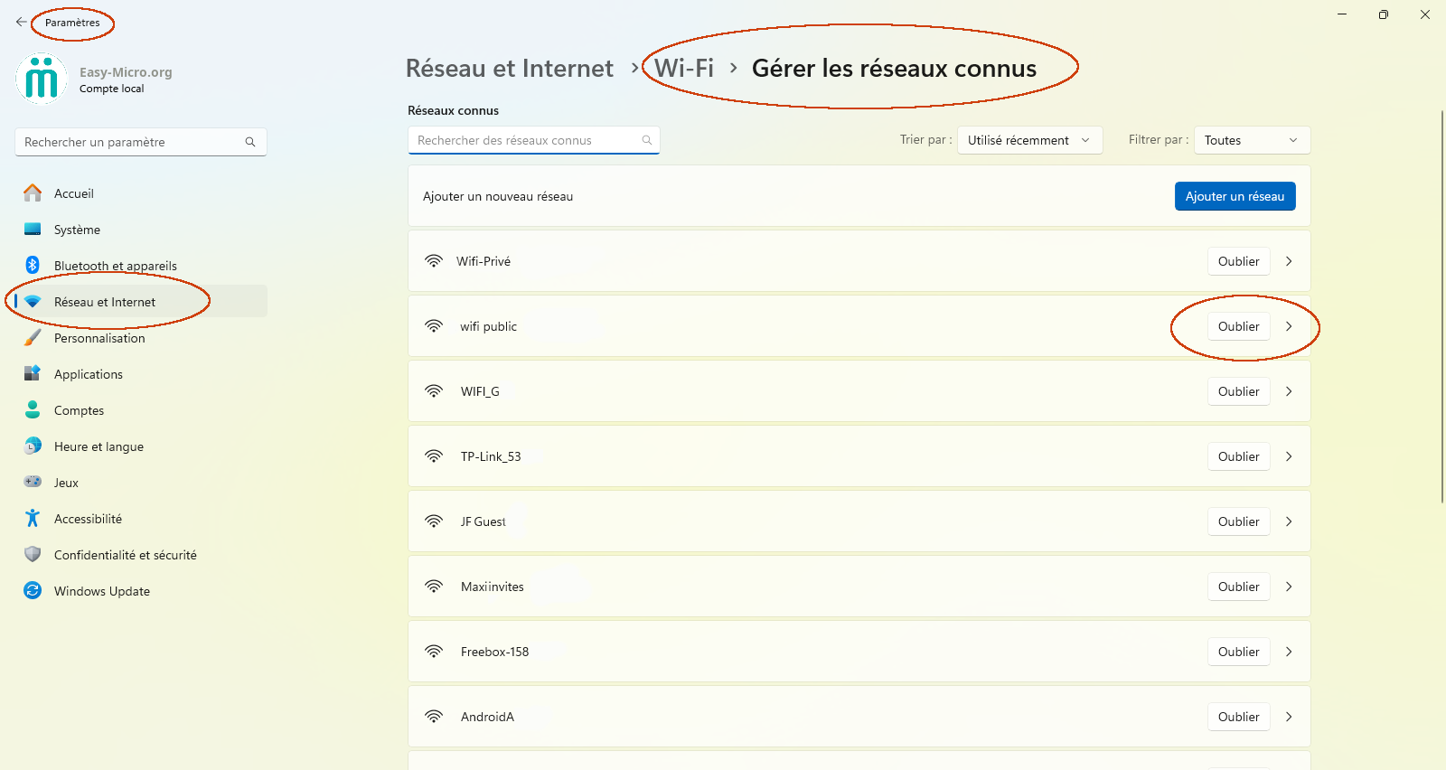Open Accueil in the sidebar

click(x=141, y=193)
